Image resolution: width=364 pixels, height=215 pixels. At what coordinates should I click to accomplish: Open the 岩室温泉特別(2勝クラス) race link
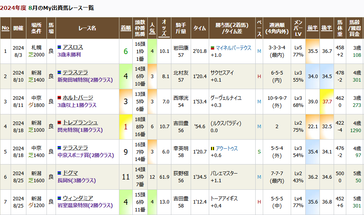[85, 206]
